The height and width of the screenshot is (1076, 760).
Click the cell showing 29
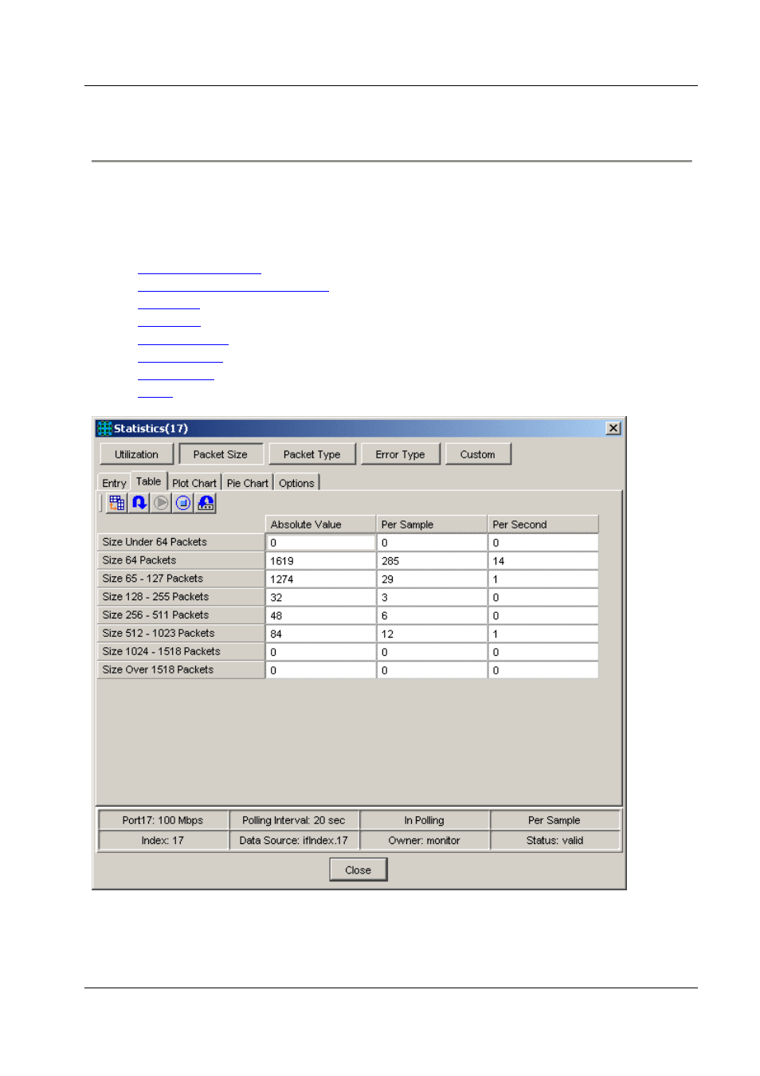[x=432, y=579]
